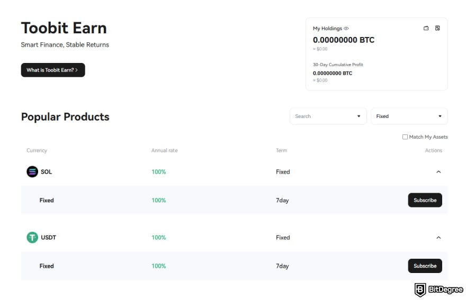Click the Currency column header
466x300 pixels.
point(37,151)
